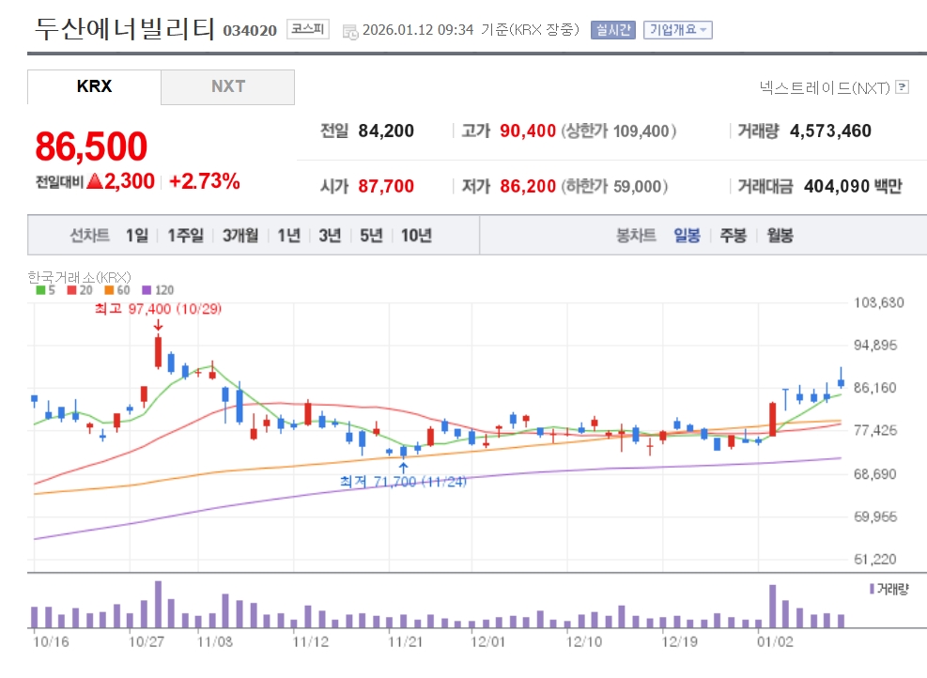927x678 pixels.
Task: Click the trading value 404,090 백만
Action: (x=853, y=186)
